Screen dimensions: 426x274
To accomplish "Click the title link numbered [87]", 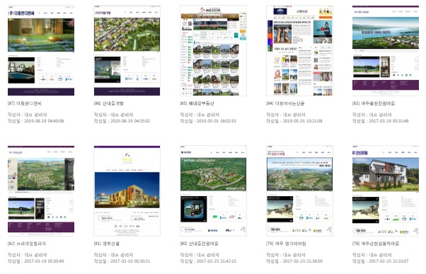I will [25, 103].
